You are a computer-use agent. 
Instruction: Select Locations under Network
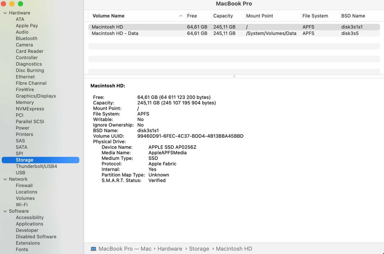[26, 192]
